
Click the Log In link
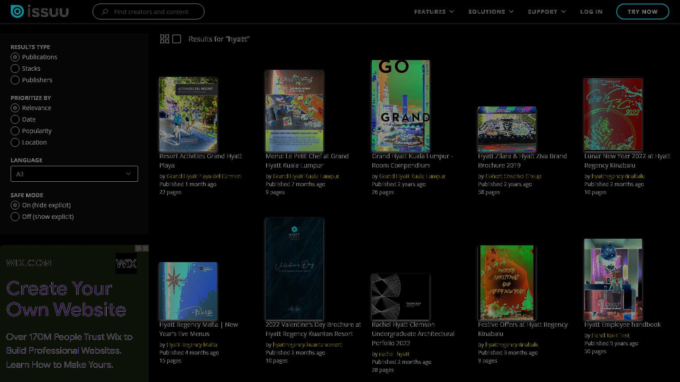tap(591, 11)
